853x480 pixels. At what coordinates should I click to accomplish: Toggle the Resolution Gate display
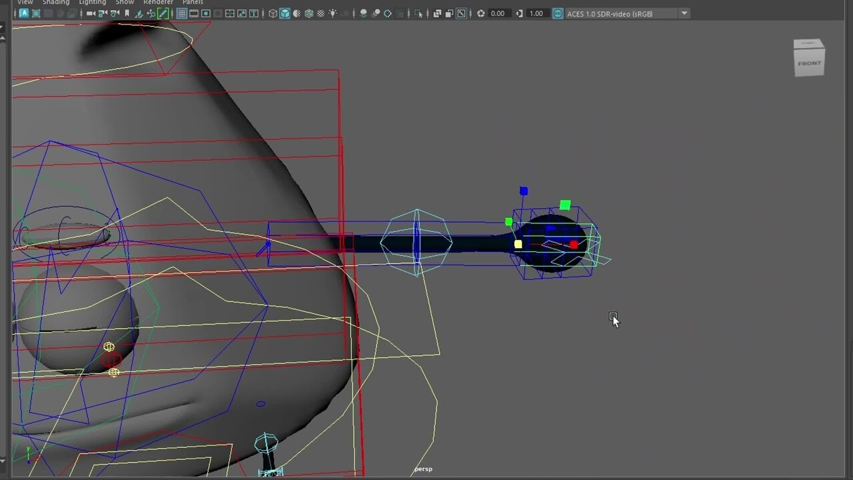coord(205,13)
